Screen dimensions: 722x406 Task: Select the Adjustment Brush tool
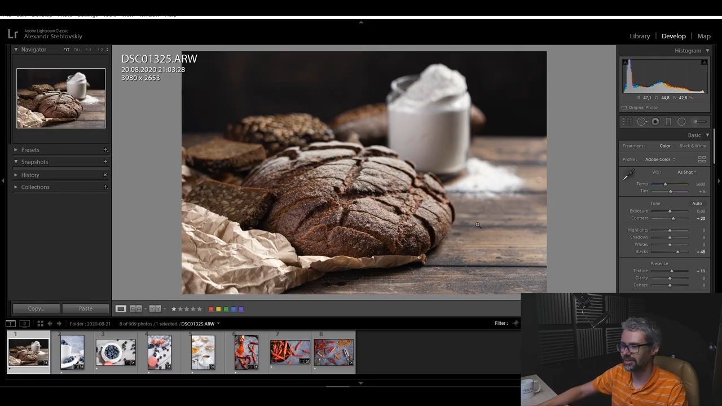[699, 122]
